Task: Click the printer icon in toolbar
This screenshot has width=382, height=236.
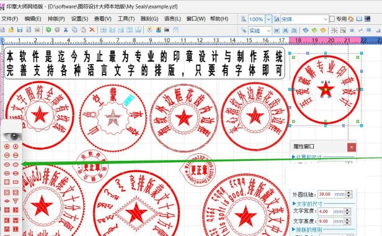Action: click(37, 30)
